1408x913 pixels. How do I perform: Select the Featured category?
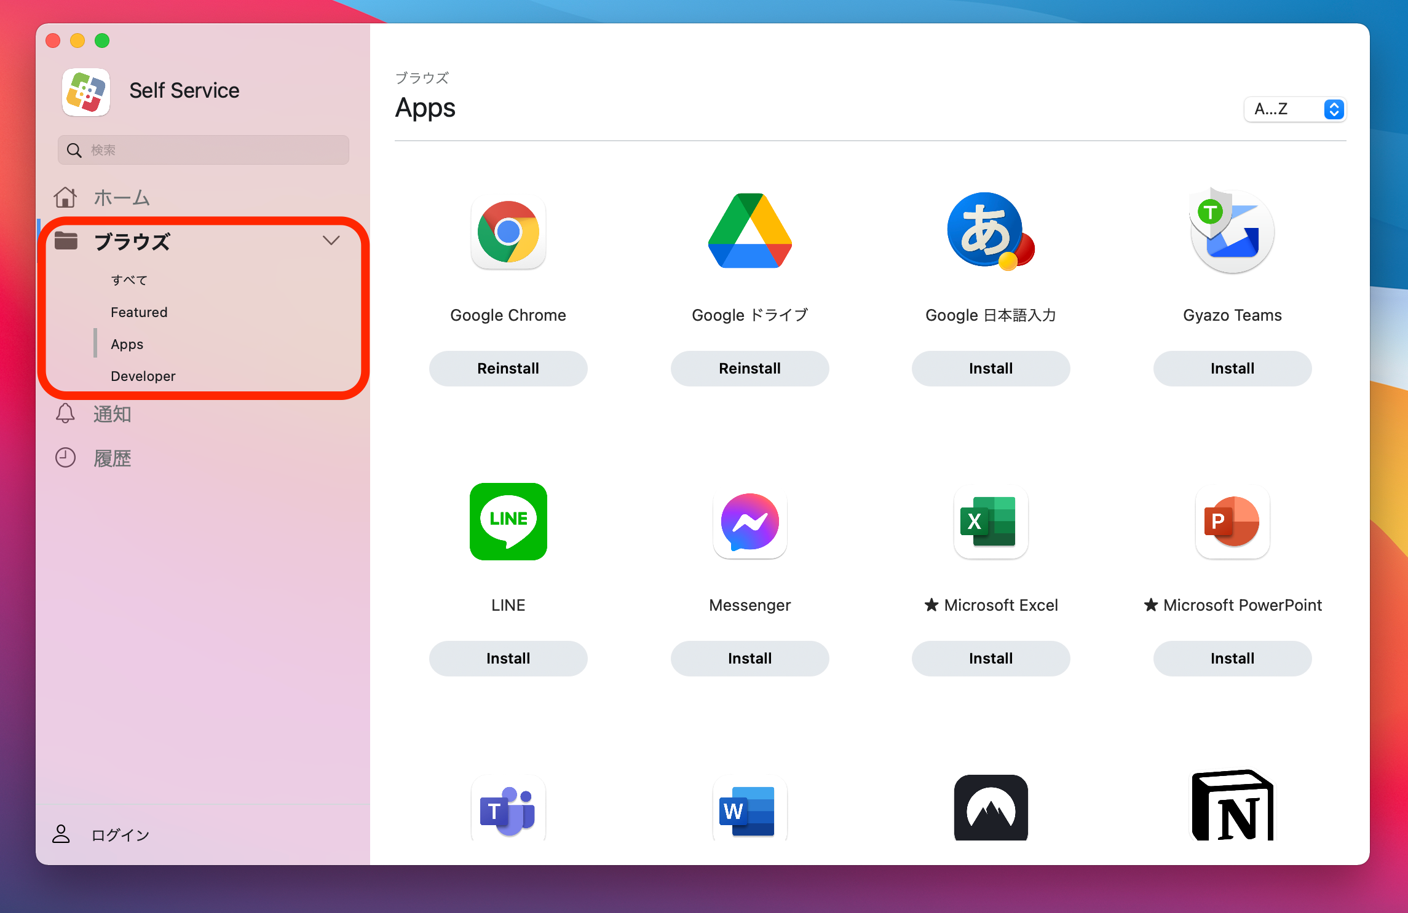pos(139,312)
